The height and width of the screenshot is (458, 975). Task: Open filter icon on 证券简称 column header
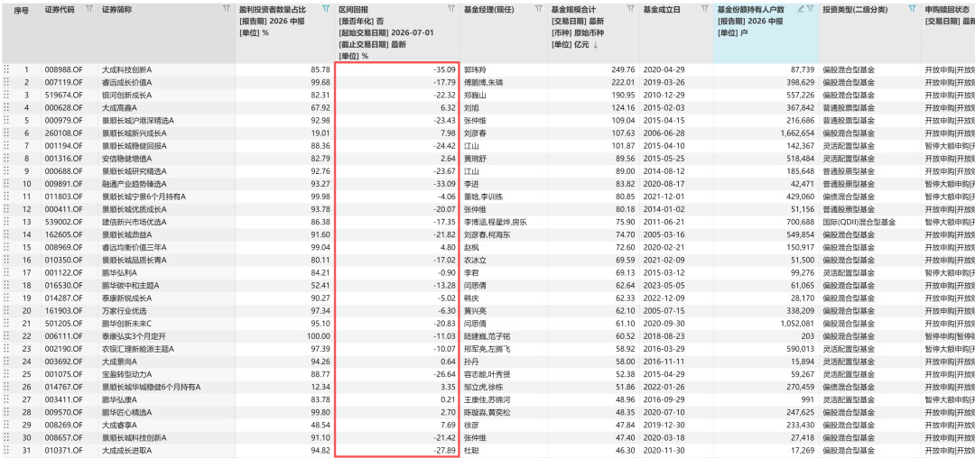(x=227, y=10)
